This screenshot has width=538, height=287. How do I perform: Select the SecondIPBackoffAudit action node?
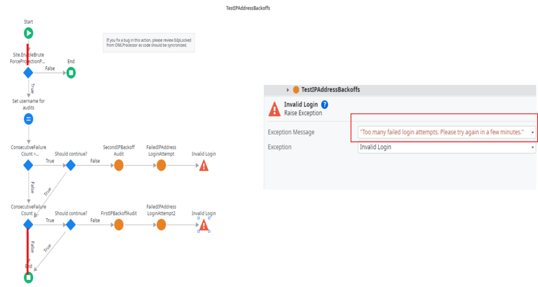point(119,165)
